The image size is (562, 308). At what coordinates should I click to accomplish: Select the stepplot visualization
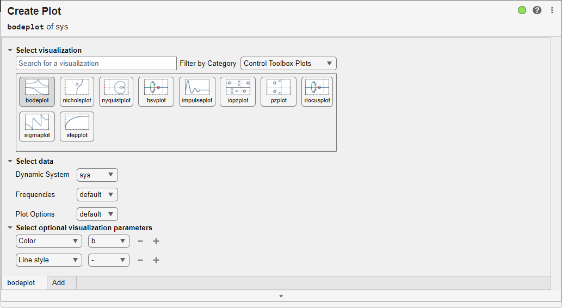[77, 127]
